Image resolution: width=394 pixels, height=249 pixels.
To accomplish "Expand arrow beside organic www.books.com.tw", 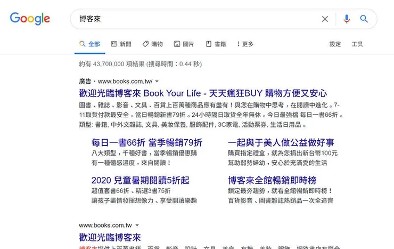I will tap(137, 226).
